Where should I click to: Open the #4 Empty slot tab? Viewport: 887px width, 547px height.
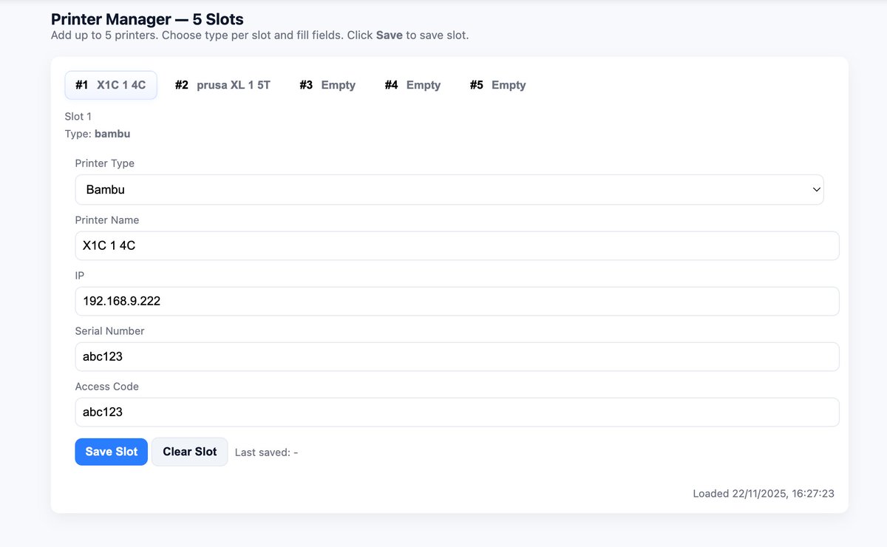click(x=412, y=85)
